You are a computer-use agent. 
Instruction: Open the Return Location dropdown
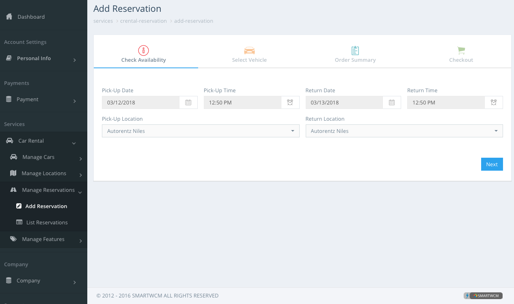point(404,131)
